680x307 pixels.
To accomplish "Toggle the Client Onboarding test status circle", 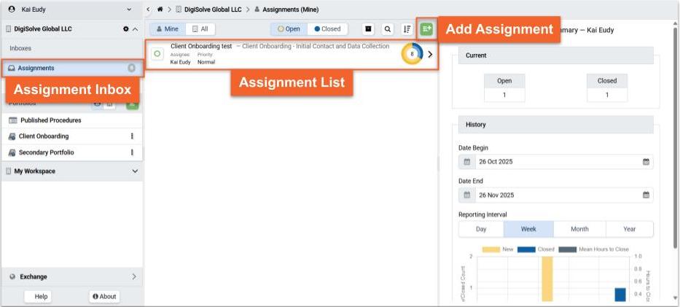I will (157, 55).
